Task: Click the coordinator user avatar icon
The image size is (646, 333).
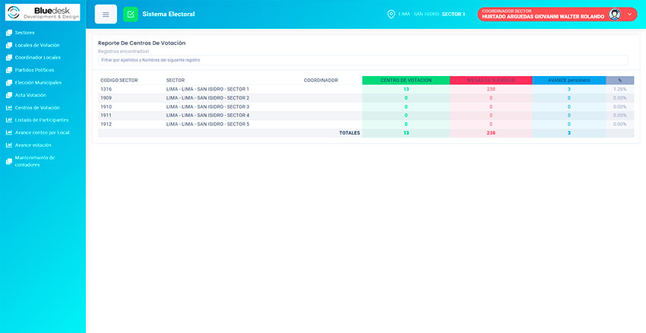Action: pos(615,14)
